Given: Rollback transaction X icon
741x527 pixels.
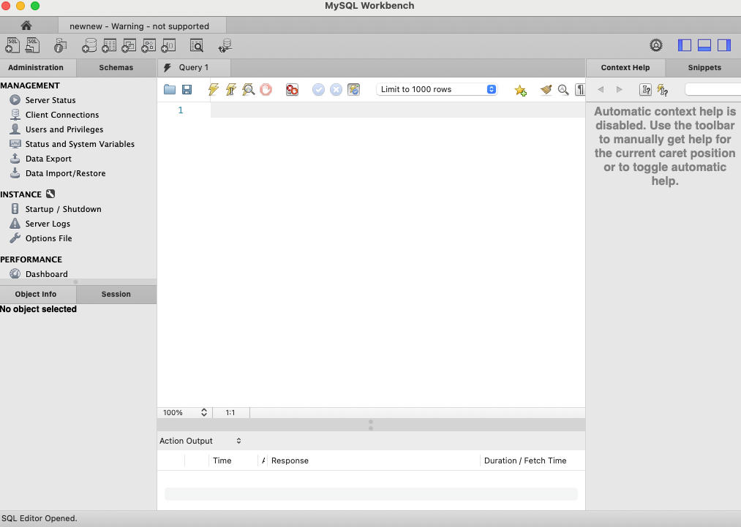Looking at the screenshot, I should tap(336, 89).
